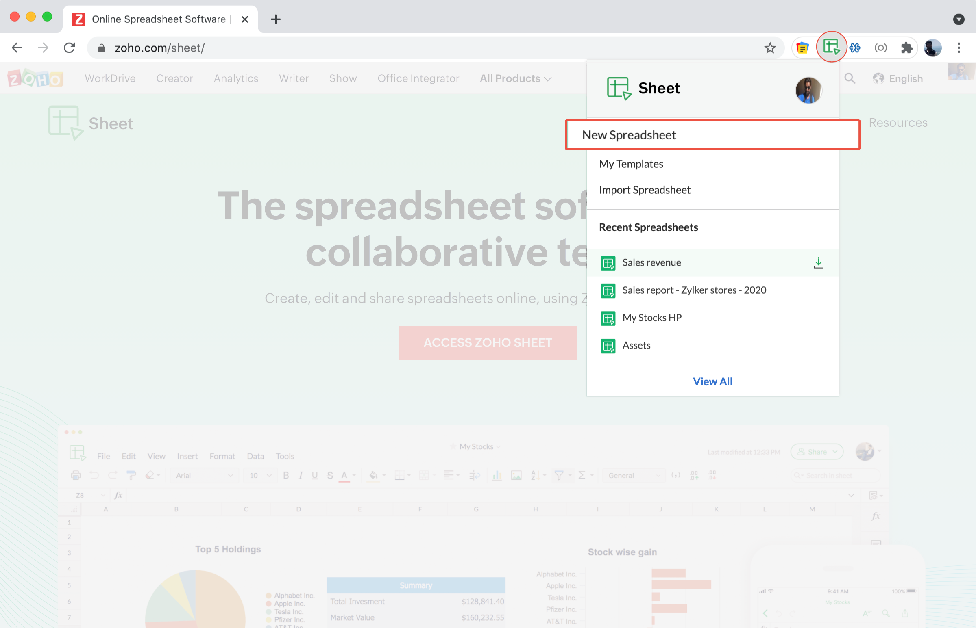The image size is (976, 628).
Task: Bookmark this page with the star icon
Action: point(770,48)
